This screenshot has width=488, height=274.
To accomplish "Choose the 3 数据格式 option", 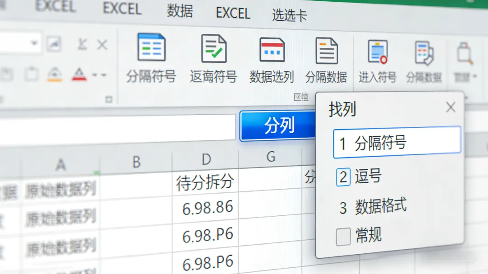I will [373, 206].
